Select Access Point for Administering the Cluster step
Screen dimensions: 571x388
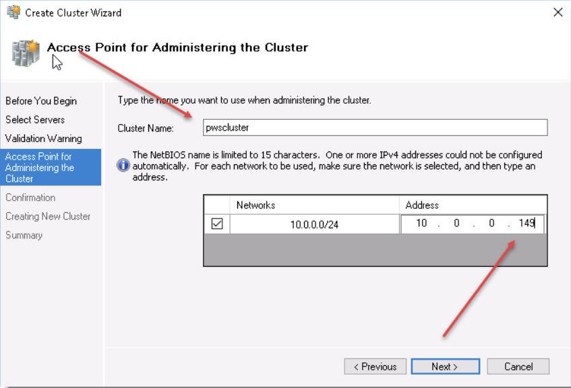click(x=51, y=168)
